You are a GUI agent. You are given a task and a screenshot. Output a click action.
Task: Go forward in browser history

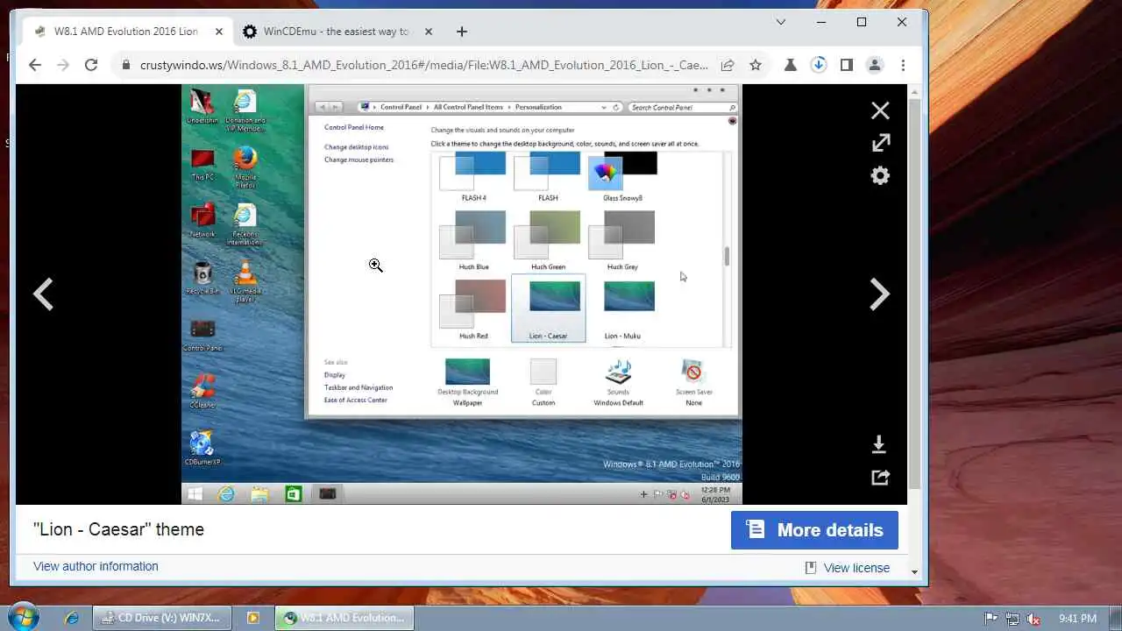(62, 65)
